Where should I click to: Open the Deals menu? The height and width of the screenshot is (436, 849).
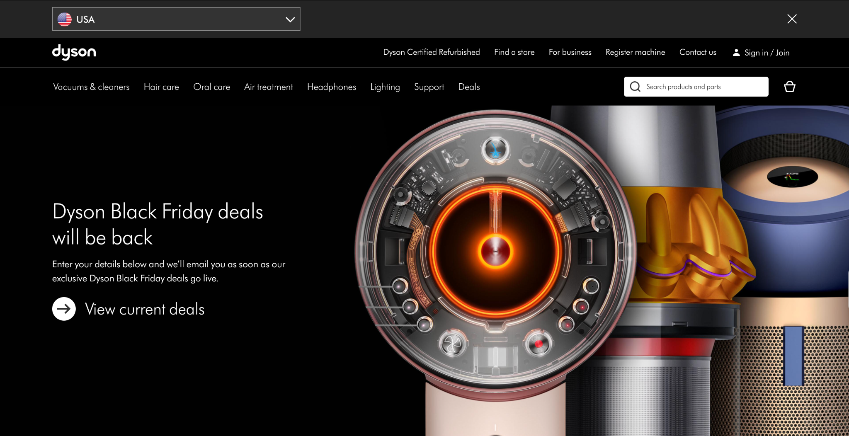click(x=469, y=87)
